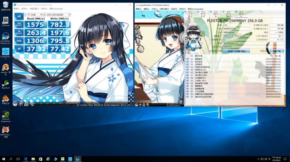Open the GeForce Experience desktop icon
This screenshot has height=162, width=290.
(6, 116)
